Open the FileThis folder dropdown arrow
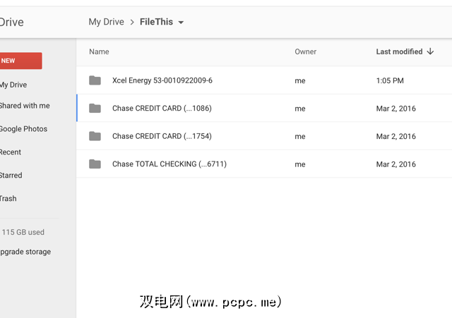452x318 pixels. (x=181, y=23)
